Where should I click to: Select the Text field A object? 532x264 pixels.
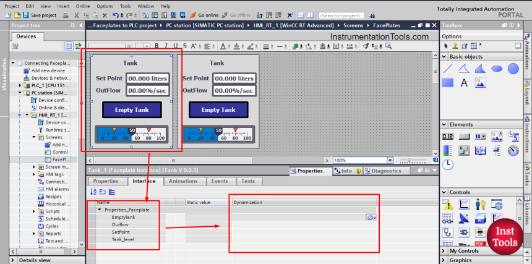coord(464,83)
